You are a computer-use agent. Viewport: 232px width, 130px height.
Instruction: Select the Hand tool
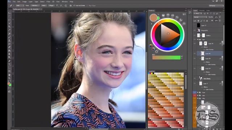(x=9, y=75)
